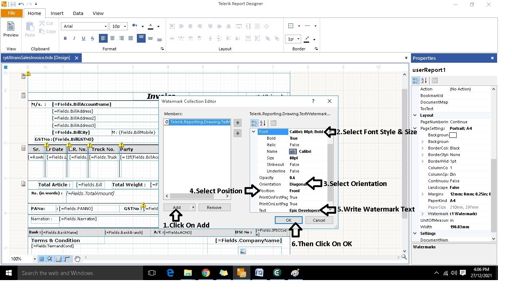Switch to the Insert ribbon tab
The width and height of the screenshot is (511, 283).
click(x=57, y=13)
